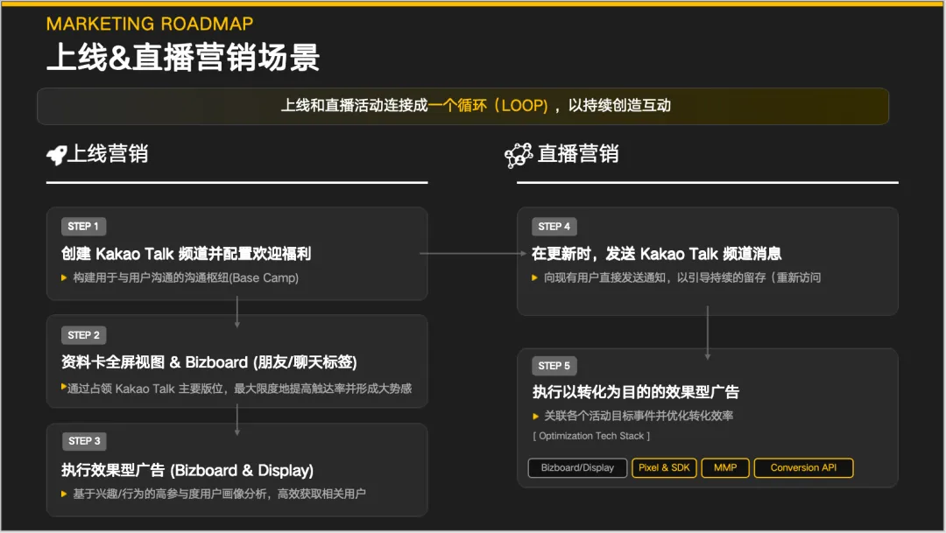This screenshot has width=946, height=533.
Task: Toggle the MMP tag
Action: pos(725,467)
